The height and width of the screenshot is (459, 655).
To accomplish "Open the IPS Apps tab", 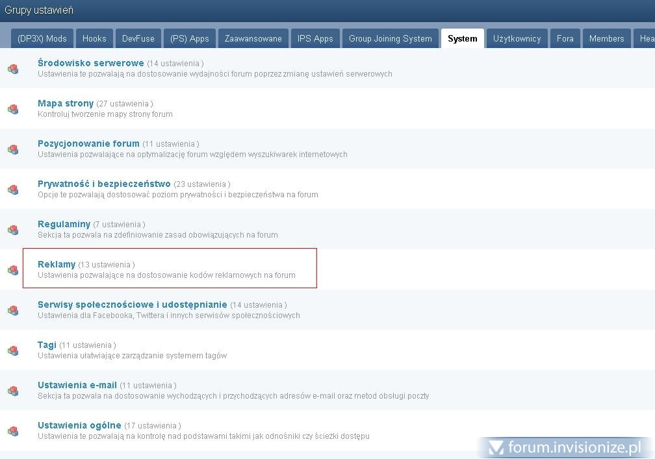I will coord(315,38).
